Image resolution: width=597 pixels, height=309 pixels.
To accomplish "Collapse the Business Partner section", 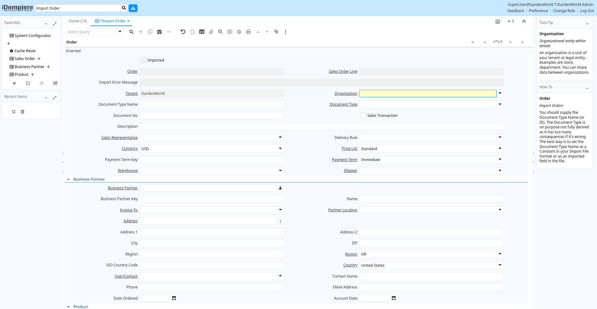I will [68, 179].
